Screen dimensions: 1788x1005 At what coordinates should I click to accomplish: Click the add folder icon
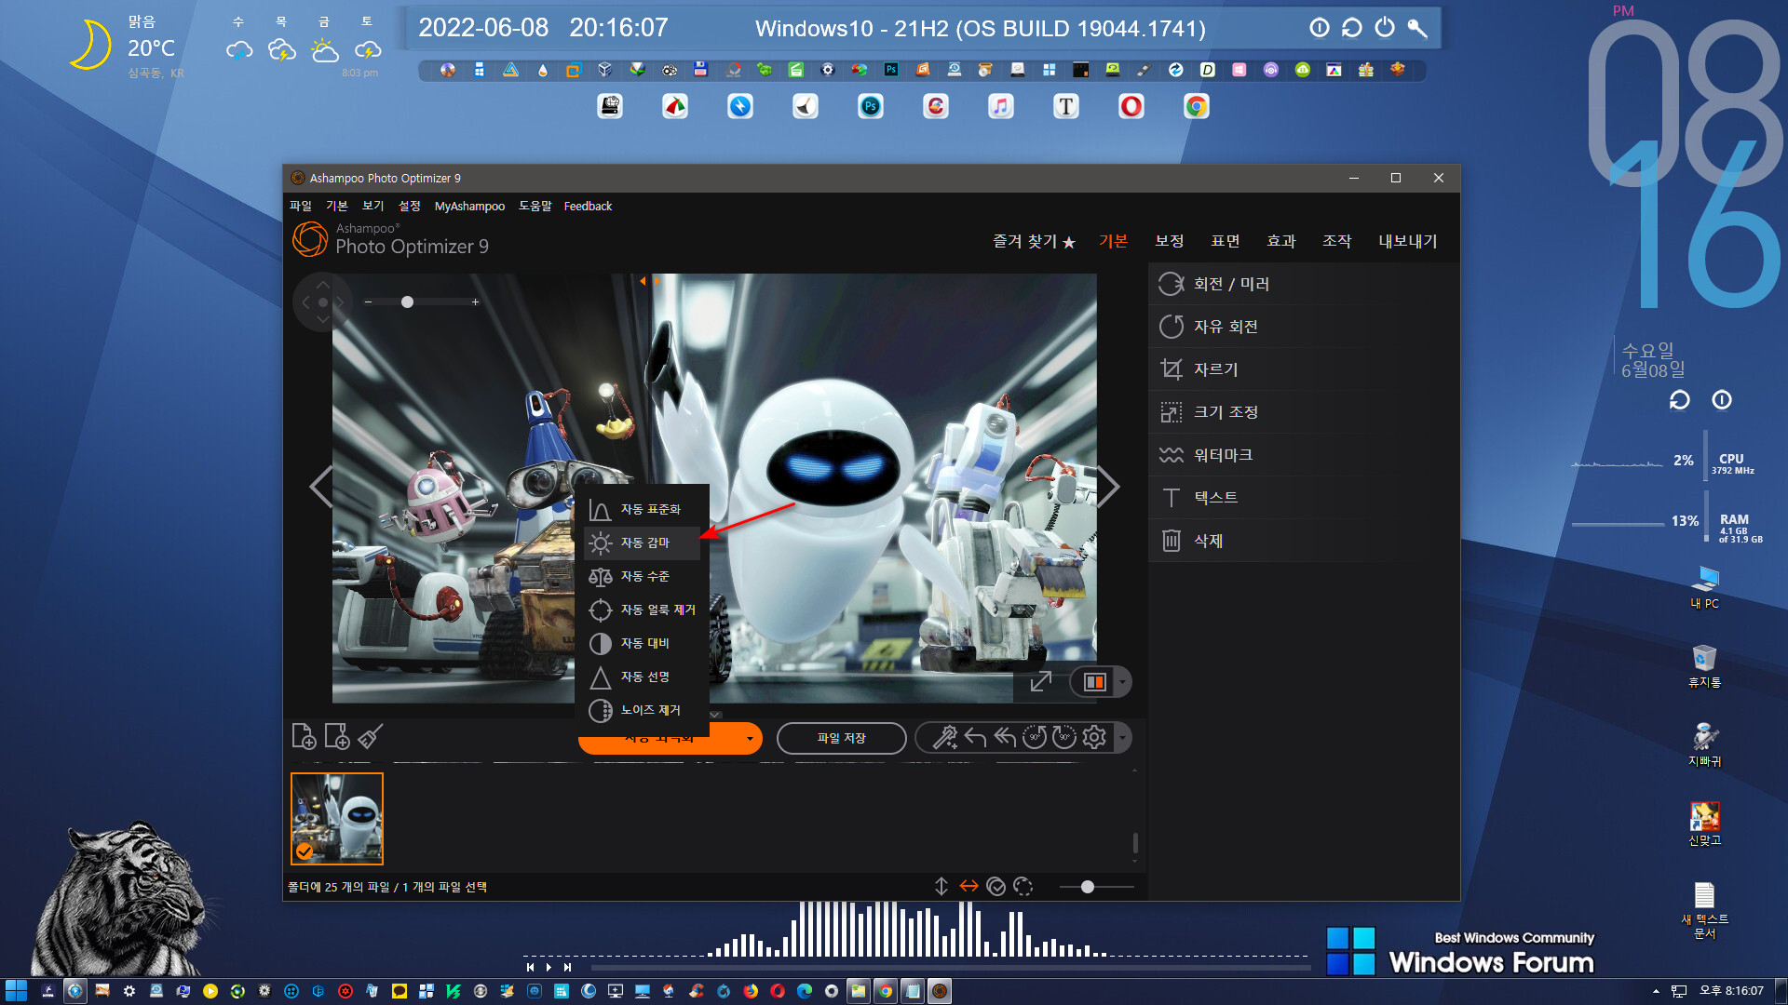(336, 736)
